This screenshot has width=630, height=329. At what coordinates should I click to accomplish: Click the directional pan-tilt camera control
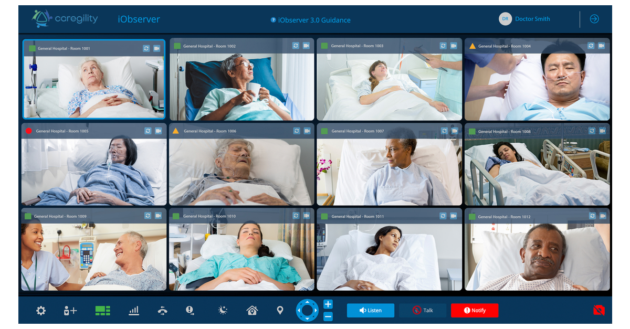(308, 310)
